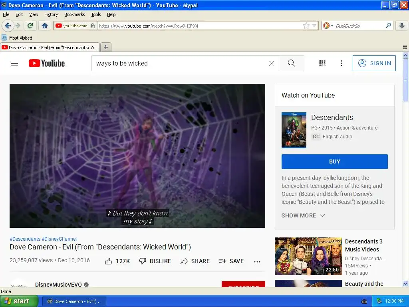
Task: Open the list all tabs button
Action: [405, 47]
